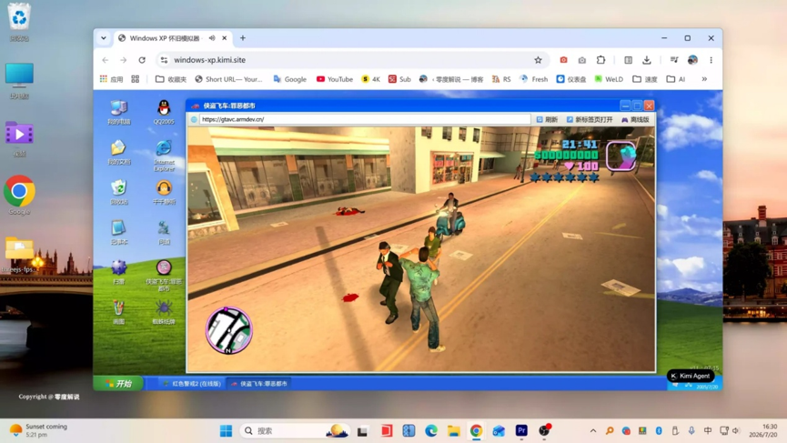Open the Fresh bookmark

[x=533, y=79]
